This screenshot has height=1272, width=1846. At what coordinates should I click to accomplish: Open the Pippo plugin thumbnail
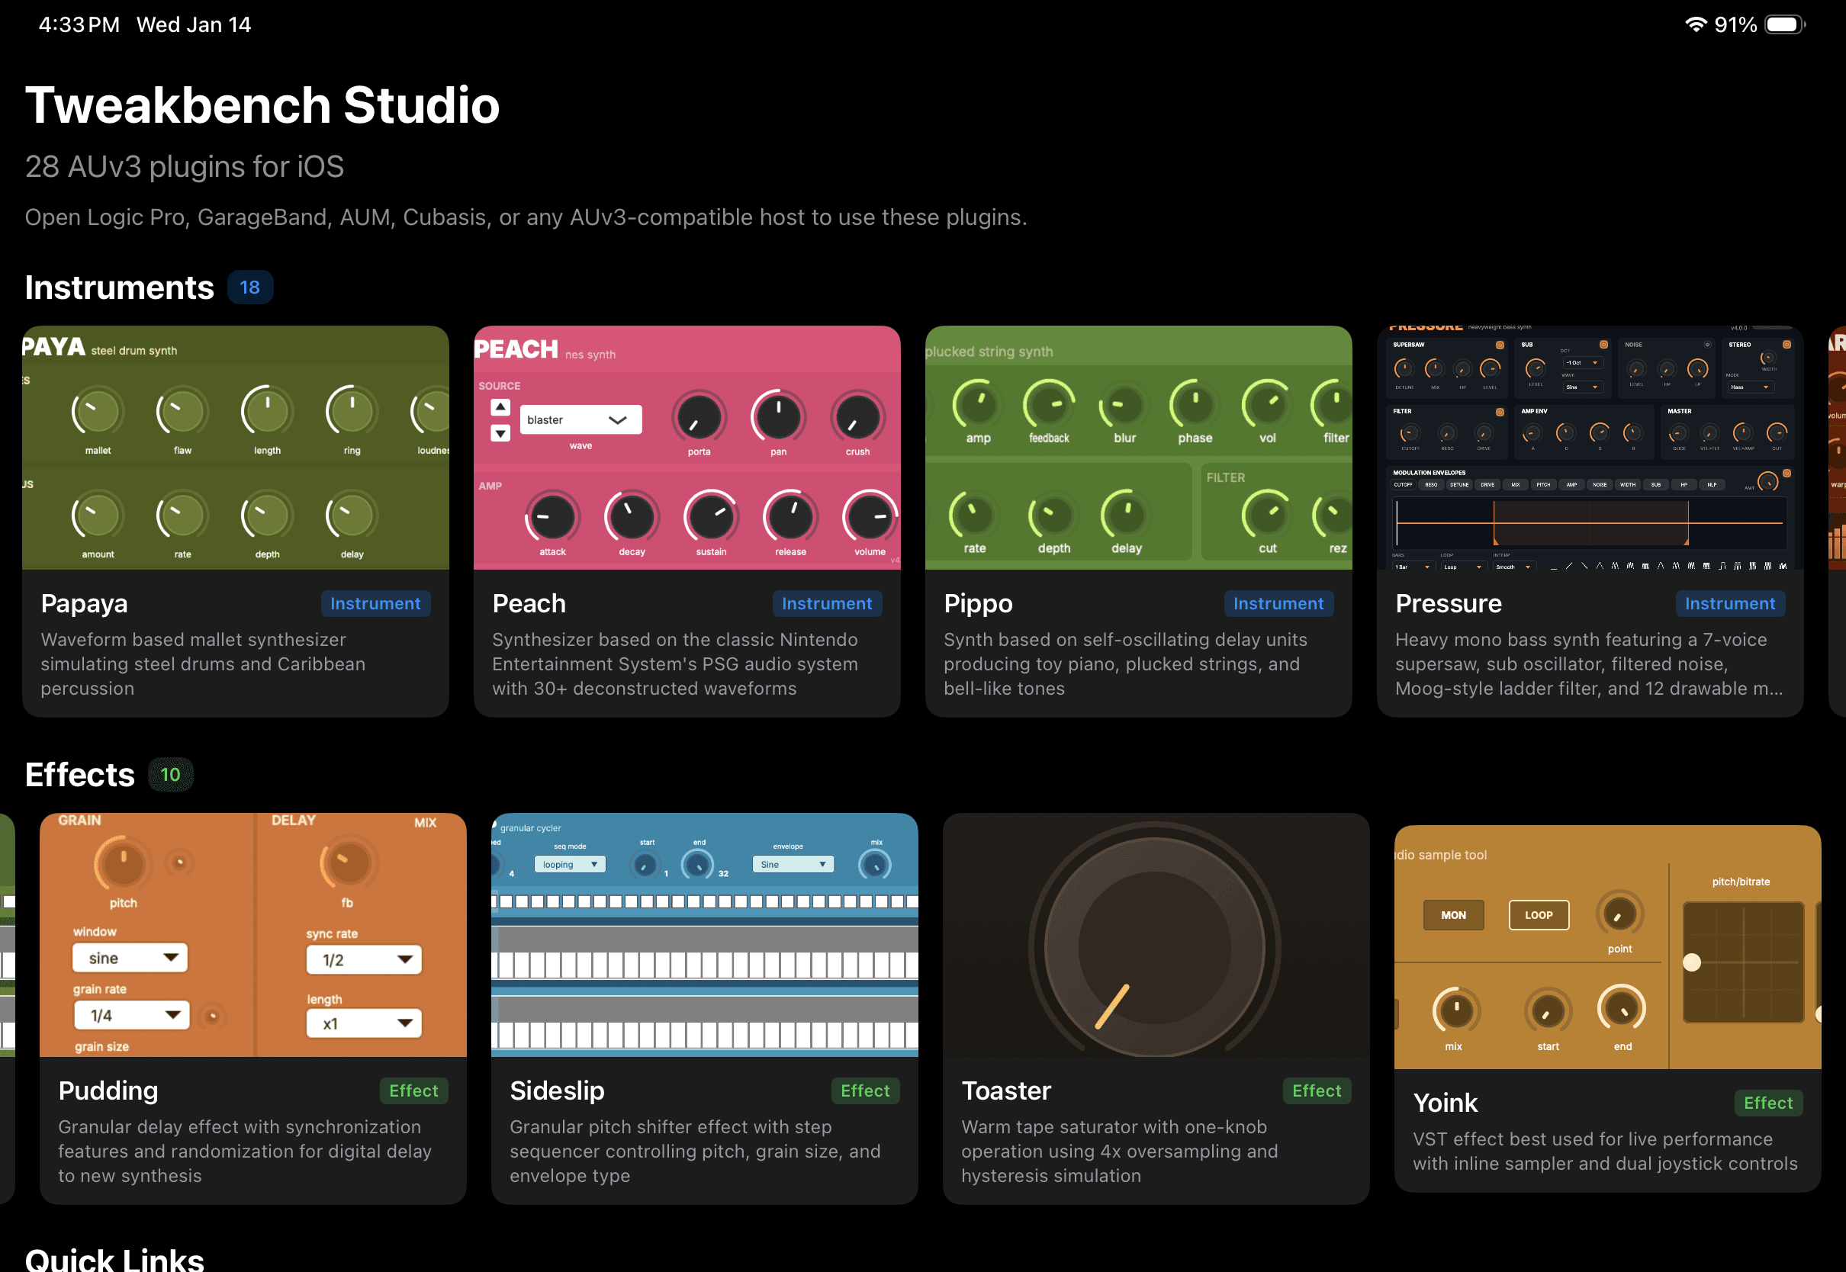[1138, 447]
